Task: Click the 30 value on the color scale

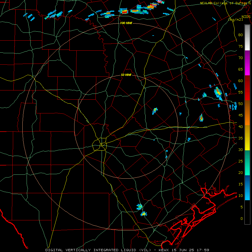Action: [x=241, y=150]
